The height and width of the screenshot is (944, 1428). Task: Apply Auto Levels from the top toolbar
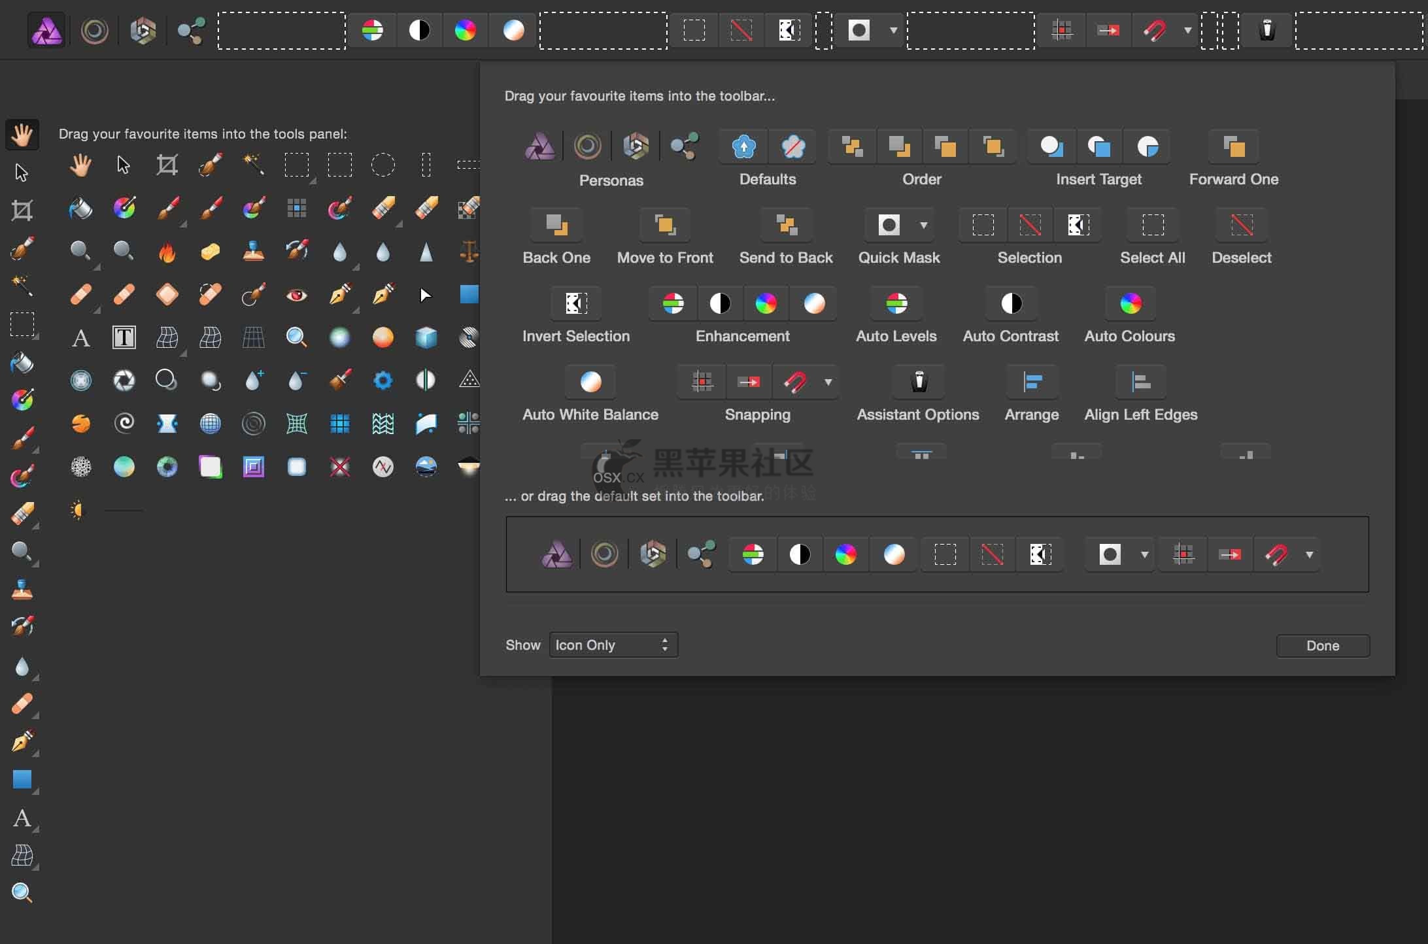[372, 30]
